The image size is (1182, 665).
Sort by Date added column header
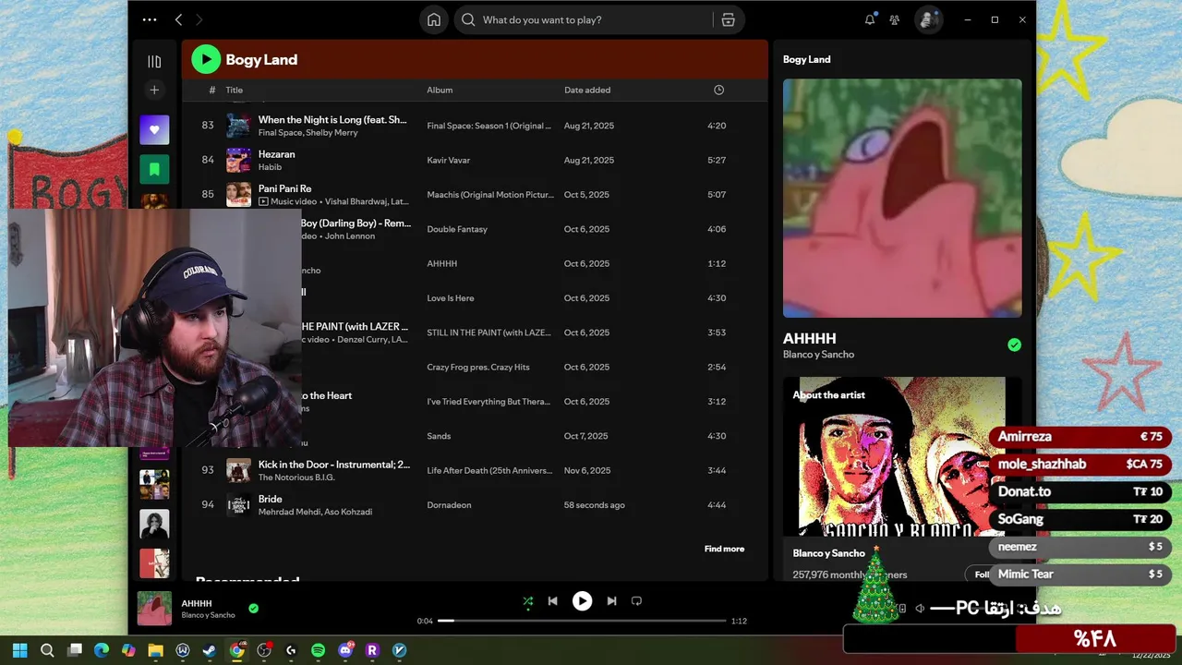587,90
